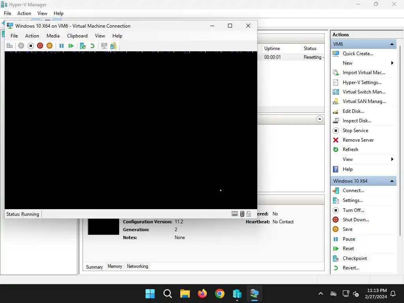Open Virtual Switch Manager action
The width and height of the screenshot is (404, 303).
[363, 92]
